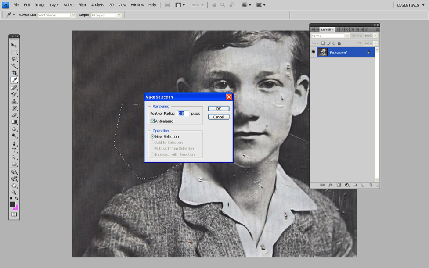Expand the ESSENTIALS workspace dropdown
The width and height of the screenshot is (429, 268).
click(x=411, y=5)
